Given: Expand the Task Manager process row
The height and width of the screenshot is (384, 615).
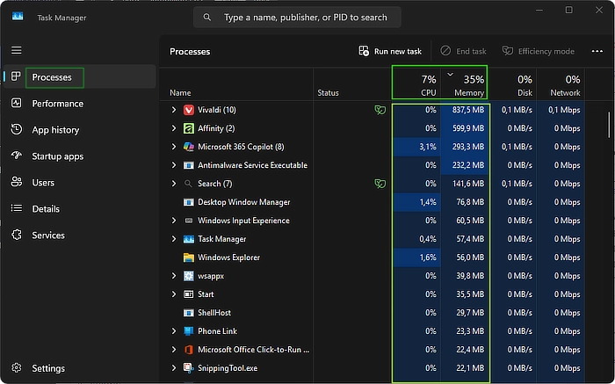Looking at the screenshot, I should click(174, 239).
